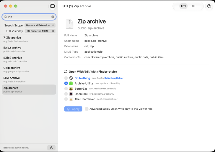Click the Zip archive file icon

(69, 24)
